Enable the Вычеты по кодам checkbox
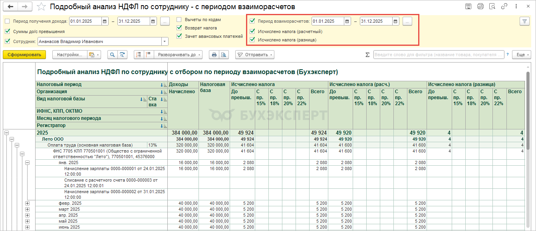536x231 pixels. (x=179, y=20)
